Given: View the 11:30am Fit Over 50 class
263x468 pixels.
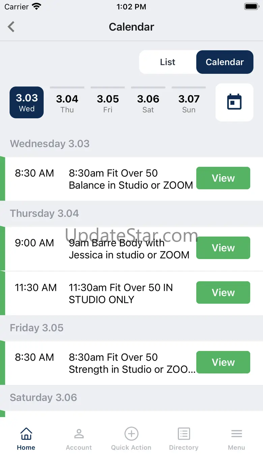Looking at the screenshot, I should tap(223, 292).
